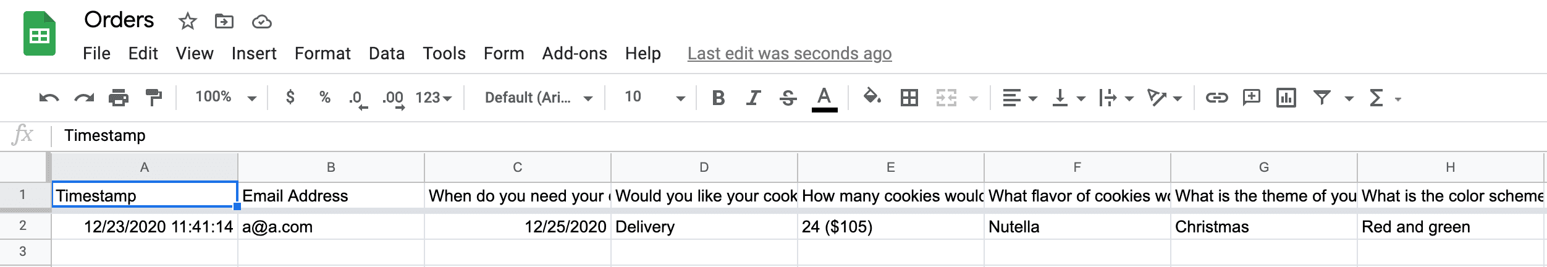Click the insert chart icon

pos(1286,98)
